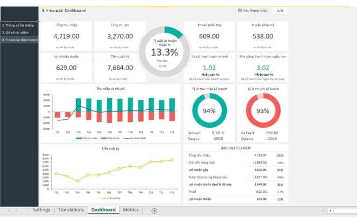Select the 1,449.00 pre-tax profit value
357x217 pixels.
(x=260, y=184)
